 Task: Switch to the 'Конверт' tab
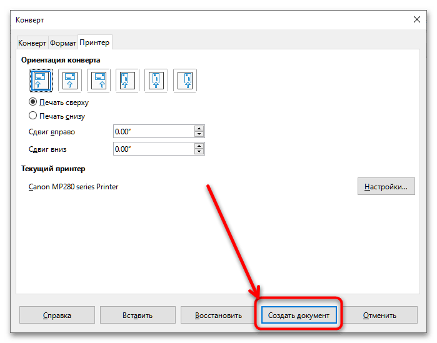click(x=32, y=43)
